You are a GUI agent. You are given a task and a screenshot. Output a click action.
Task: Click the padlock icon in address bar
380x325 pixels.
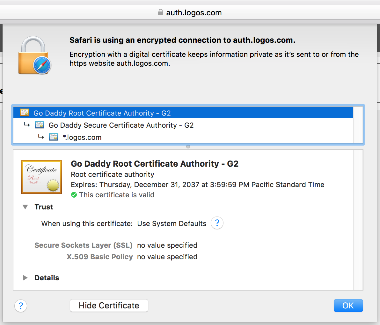point(160,12)
